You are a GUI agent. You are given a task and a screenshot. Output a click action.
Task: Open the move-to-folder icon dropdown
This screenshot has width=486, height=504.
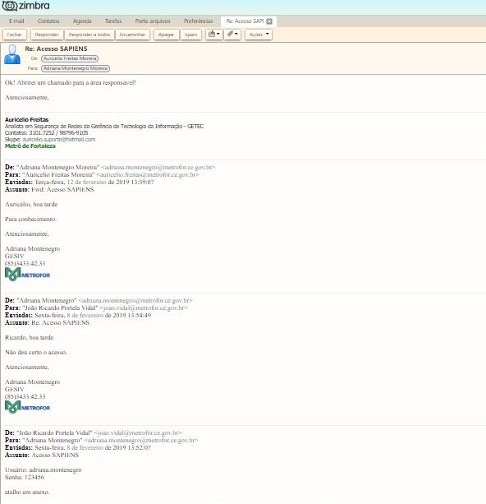pos(213,35)
